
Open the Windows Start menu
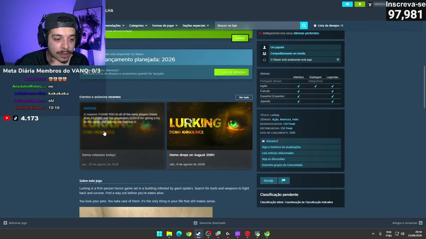coord(159,234)
